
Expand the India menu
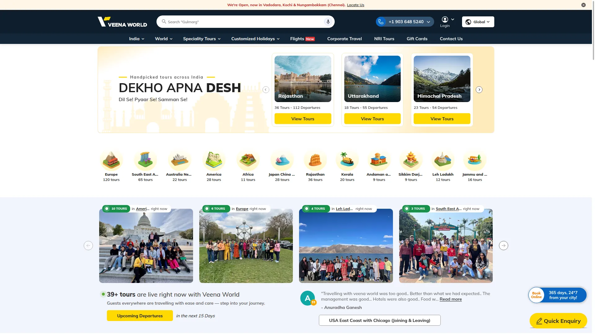136,39
